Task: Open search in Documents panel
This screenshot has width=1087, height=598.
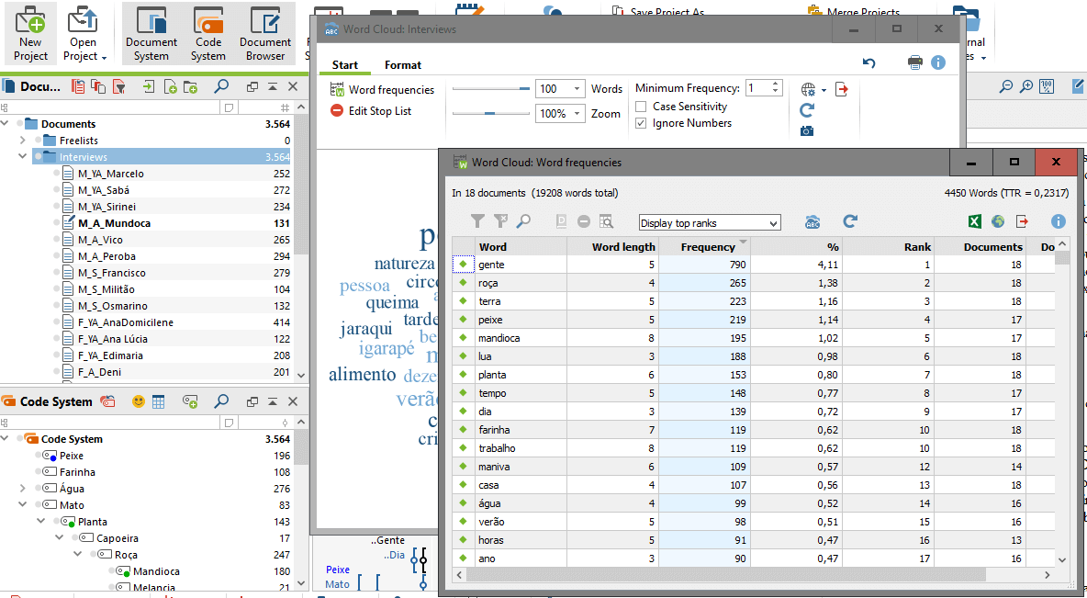Action: tap(221, 86)
